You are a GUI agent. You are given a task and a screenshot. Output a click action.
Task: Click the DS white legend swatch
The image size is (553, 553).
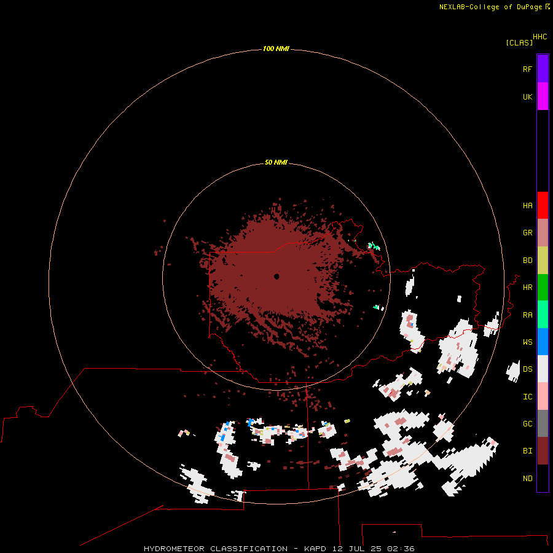(543, 369)
